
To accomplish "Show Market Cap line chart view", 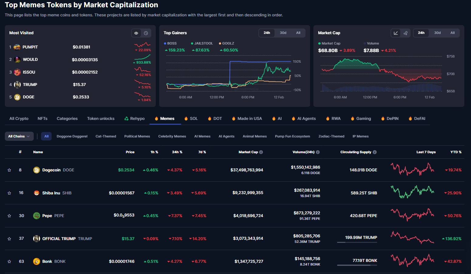I will 396,33.
